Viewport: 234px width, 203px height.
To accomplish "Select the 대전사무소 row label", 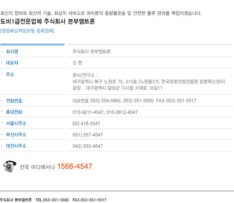I will click(16, 146).
